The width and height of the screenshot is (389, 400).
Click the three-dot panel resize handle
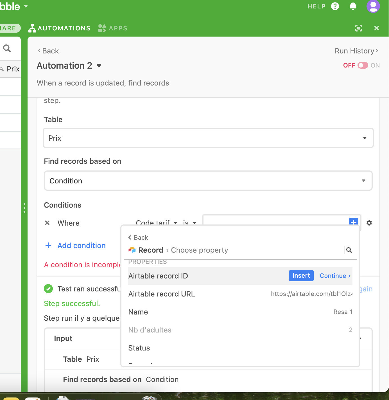(24, 208)
